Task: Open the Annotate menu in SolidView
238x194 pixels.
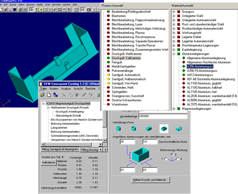Action: coord(56,4)
